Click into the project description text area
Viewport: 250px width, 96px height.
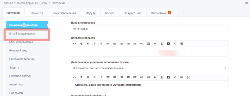[150, 52]
